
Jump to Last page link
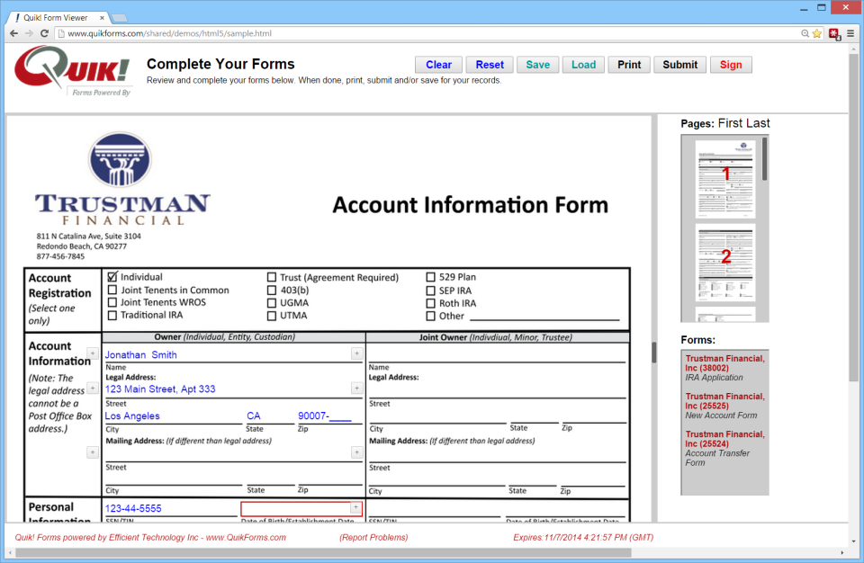click(x=758, y=123)
